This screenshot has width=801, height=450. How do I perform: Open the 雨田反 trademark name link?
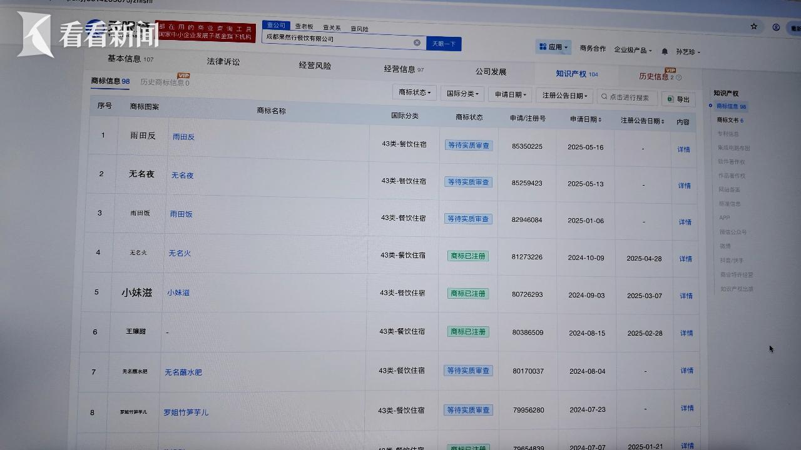[x=183, y=137]
